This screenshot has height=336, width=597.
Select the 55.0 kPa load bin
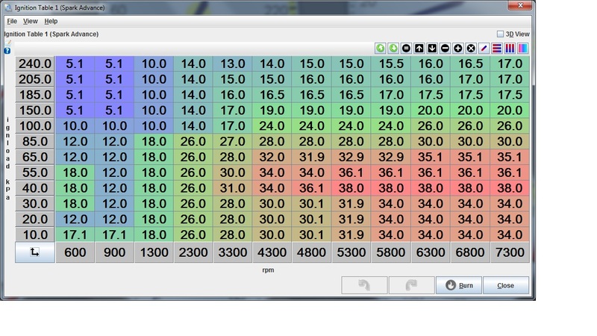coord(34,172)
